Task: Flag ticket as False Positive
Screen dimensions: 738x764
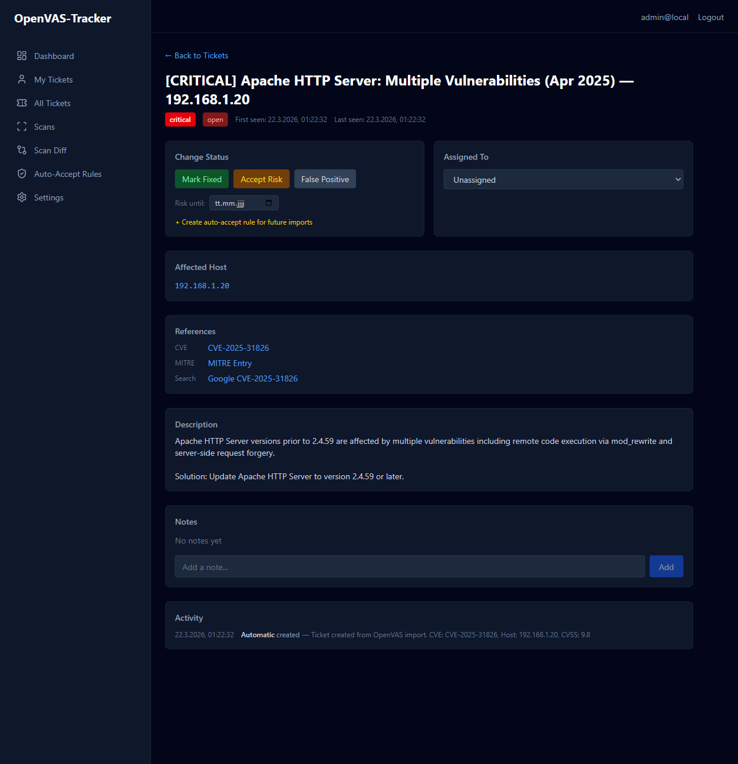Action: [x=325, y=179]
